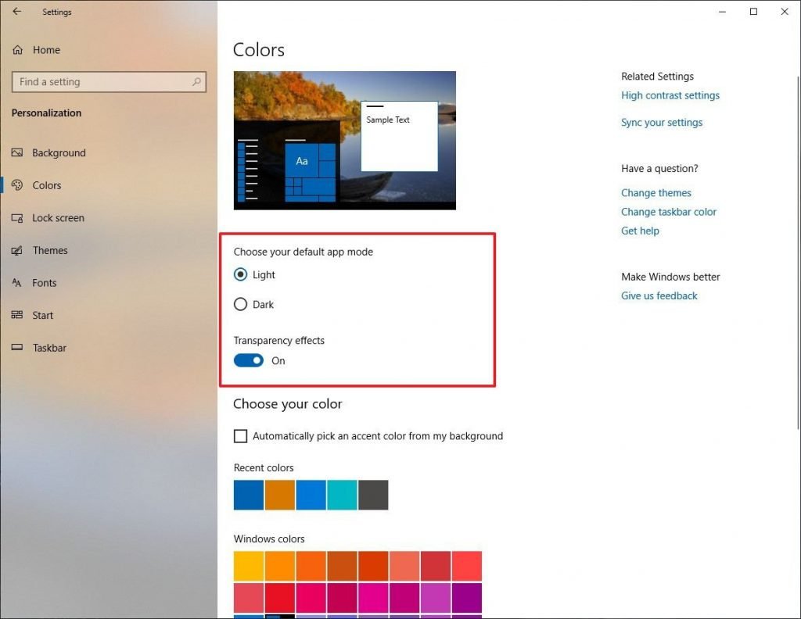Click the Lock screen icon in sidebar

click(17, 218)
